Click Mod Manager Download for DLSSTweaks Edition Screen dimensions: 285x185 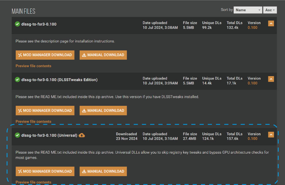[x=45, y=111]
